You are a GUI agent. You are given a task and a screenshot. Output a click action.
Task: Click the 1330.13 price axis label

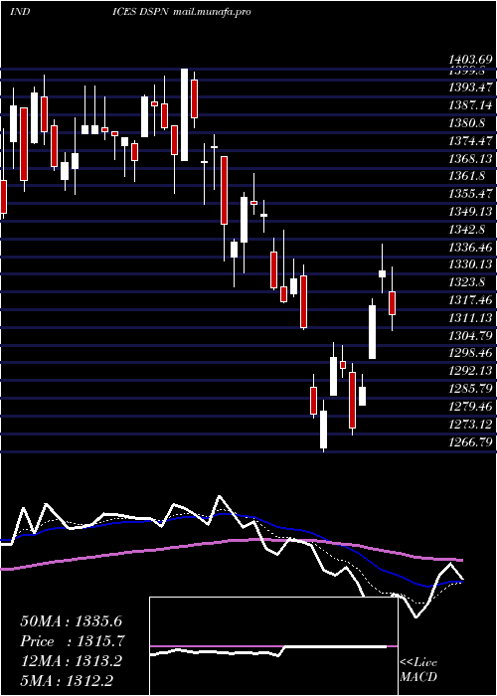(470, 264)
